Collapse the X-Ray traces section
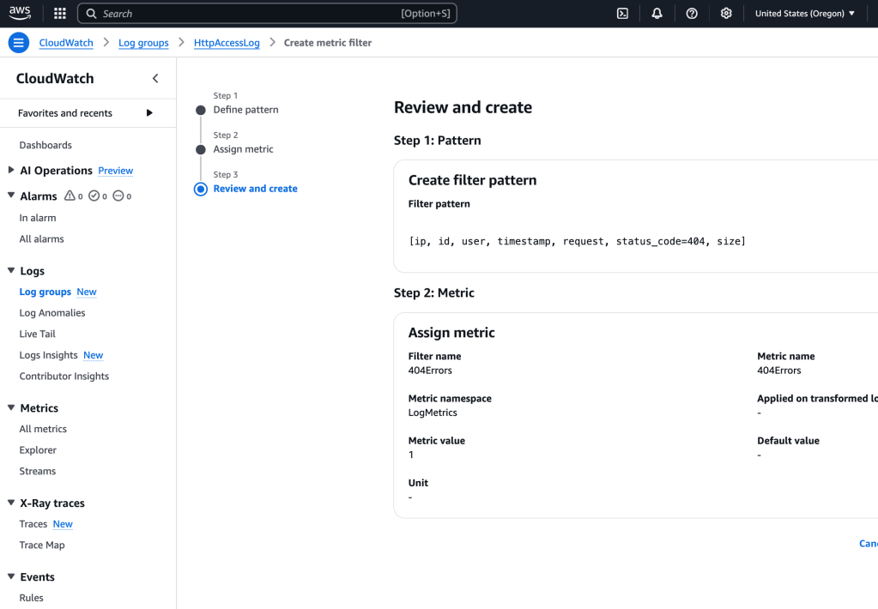The height and width of the screenshot is (609, 878). click(x=11, y=503)
